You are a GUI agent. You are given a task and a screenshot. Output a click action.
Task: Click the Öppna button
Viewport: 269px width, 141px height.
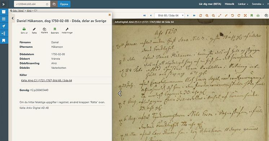coord(64,4)
